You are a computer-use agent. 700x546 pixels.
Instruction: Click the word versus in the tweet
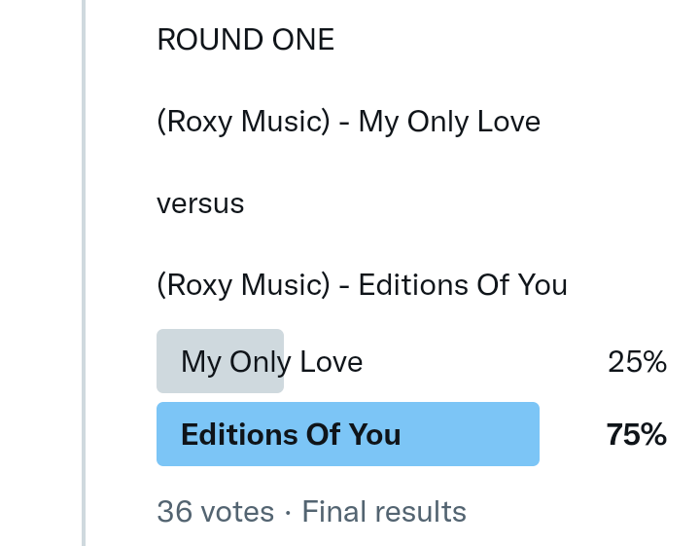click(200, 204)
